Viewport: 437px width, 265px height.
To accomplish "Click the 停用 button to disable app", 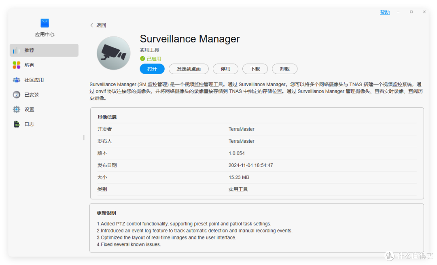I will pos(225,69).
